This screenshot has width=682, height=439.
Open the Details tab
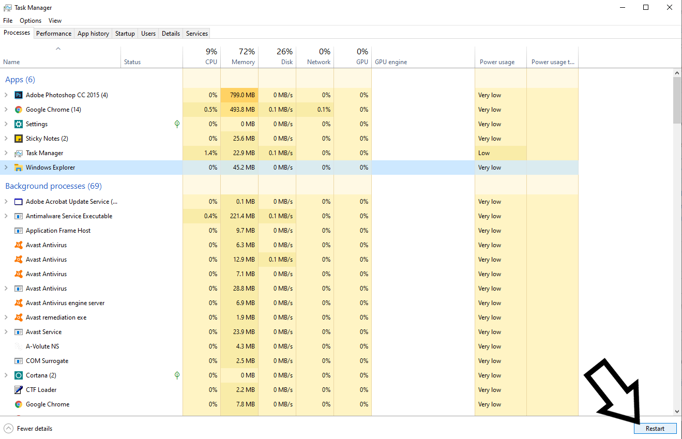click(171, 34)
